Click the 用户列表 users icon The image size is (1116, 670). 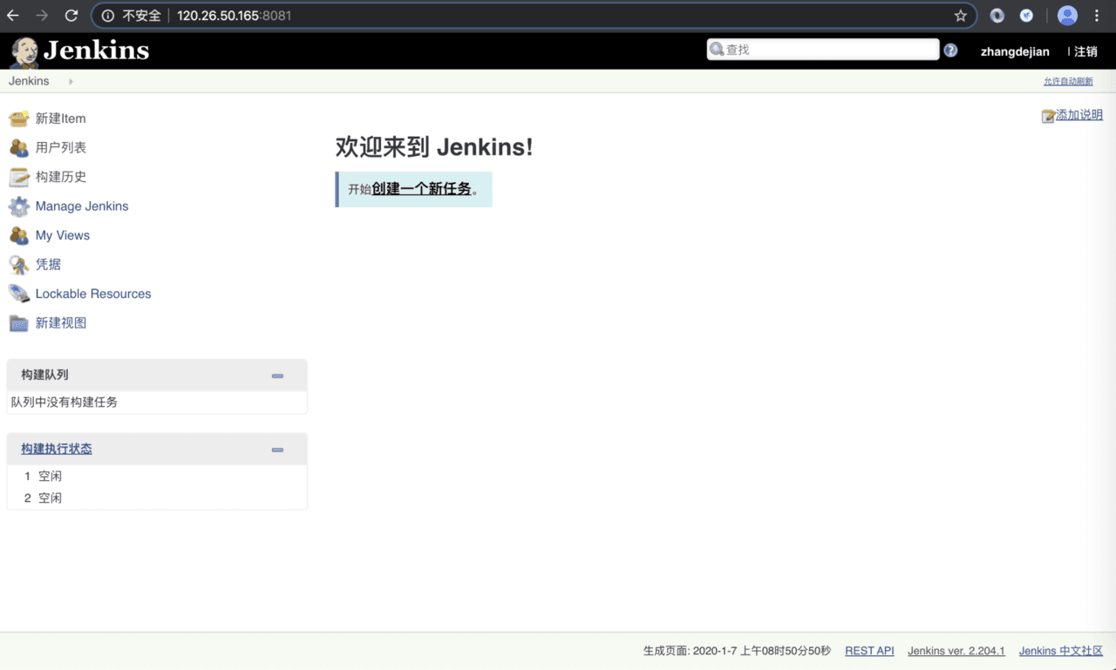pyautogui.click(x=19, y=148)
